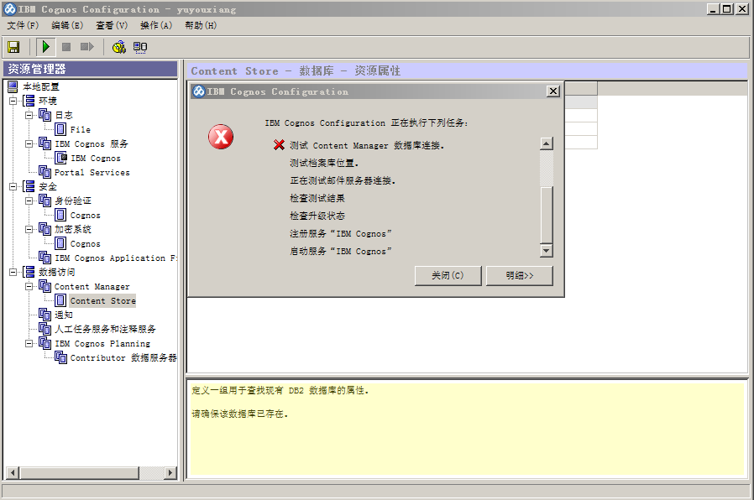Click the 检查升级状态 task line

(317, 216)
